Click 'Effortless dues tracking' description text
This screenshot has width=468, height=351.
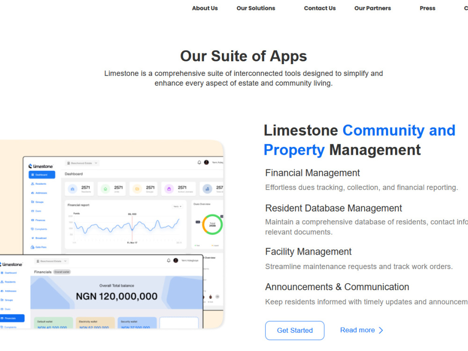(361, 188)
